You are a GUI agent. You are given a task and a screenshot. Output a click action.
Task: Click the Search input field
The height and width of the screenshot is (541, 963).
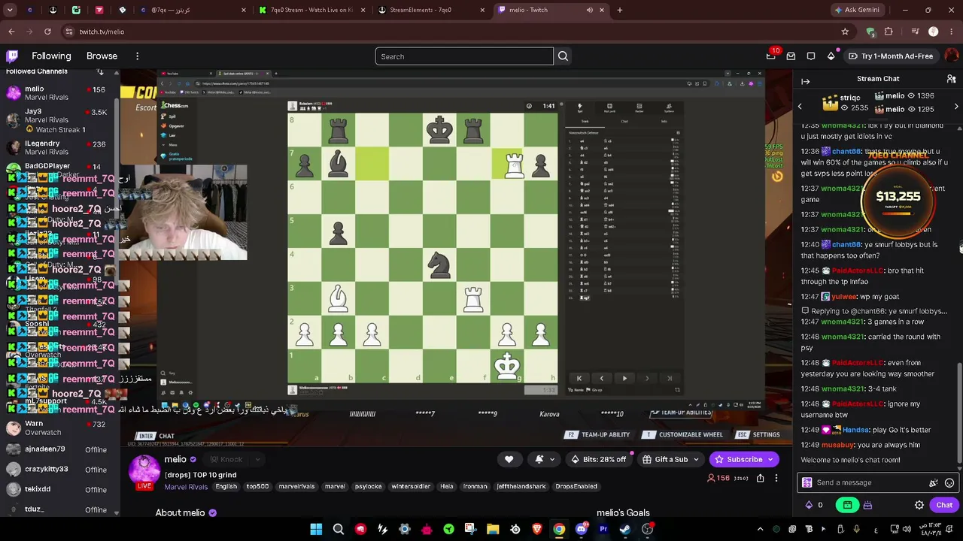pos(464,56)
